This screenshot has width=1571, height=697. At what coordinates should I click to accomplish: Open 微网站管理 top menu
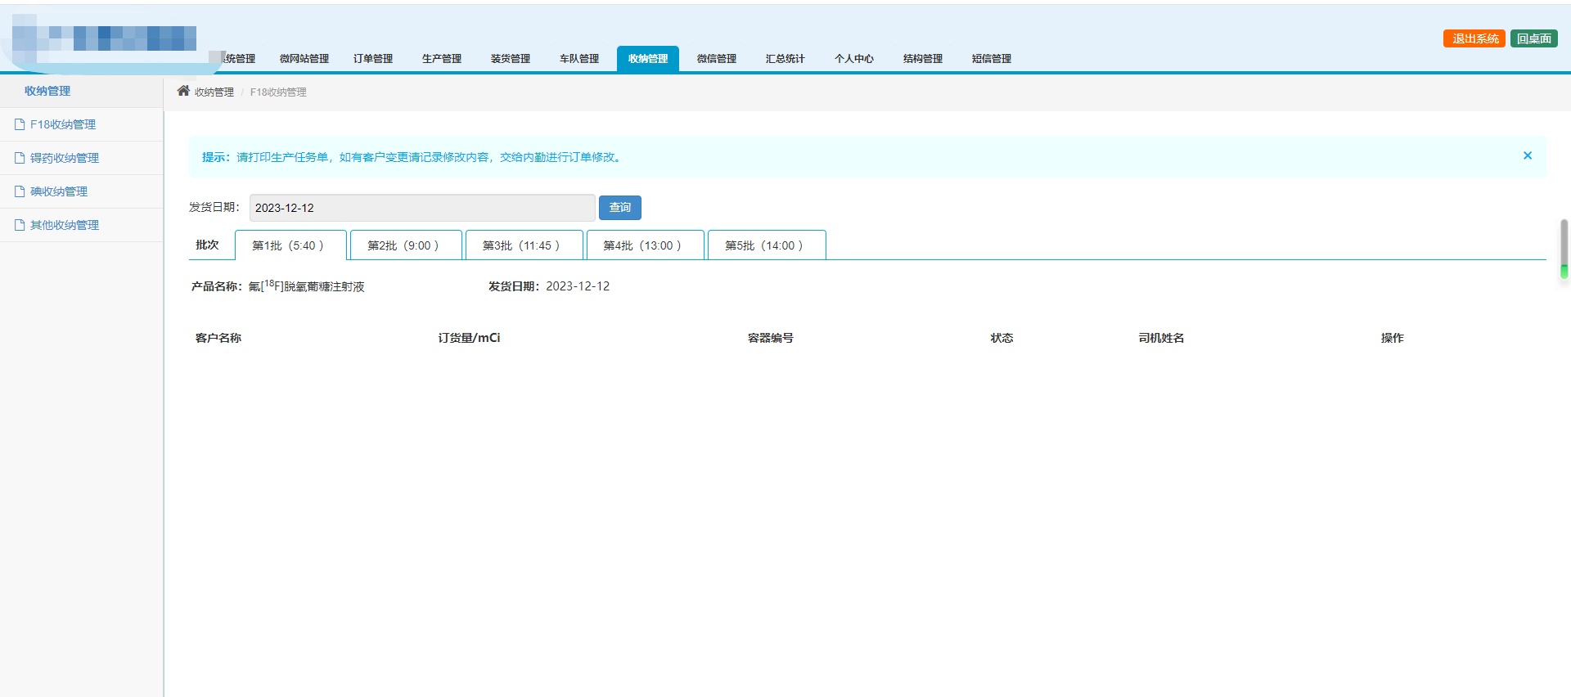(x=304, y=59)
